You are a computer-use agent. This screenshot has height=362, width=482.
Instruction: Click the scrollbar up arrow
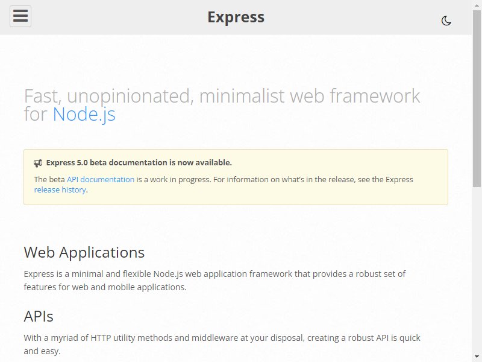pyautogui.click(x=477, y=5)
